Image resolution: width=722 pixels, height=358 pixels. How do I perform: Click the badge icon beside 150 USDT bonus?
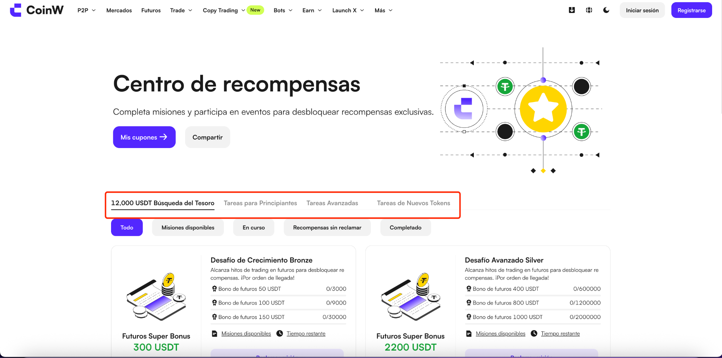click(x=214, y=317)
